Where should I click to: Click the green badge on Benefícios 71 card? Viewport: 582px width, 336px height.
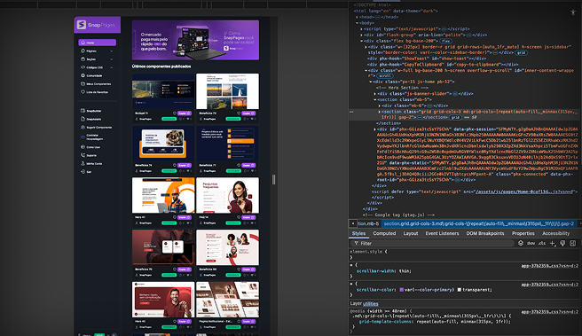(x=233, y=171)
